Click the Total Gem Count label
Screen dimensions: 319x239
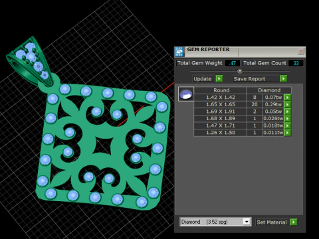click(265, 63)
